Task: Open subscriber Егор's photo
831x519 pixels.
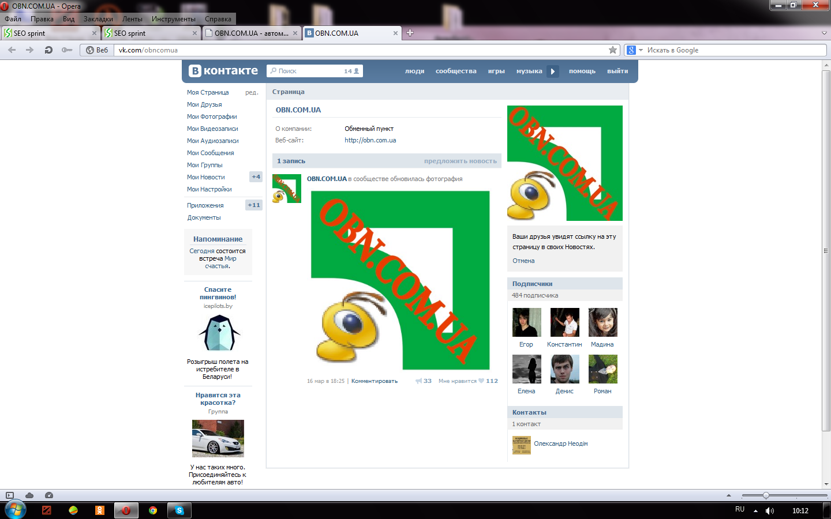Action: click(x=527, y=322)
